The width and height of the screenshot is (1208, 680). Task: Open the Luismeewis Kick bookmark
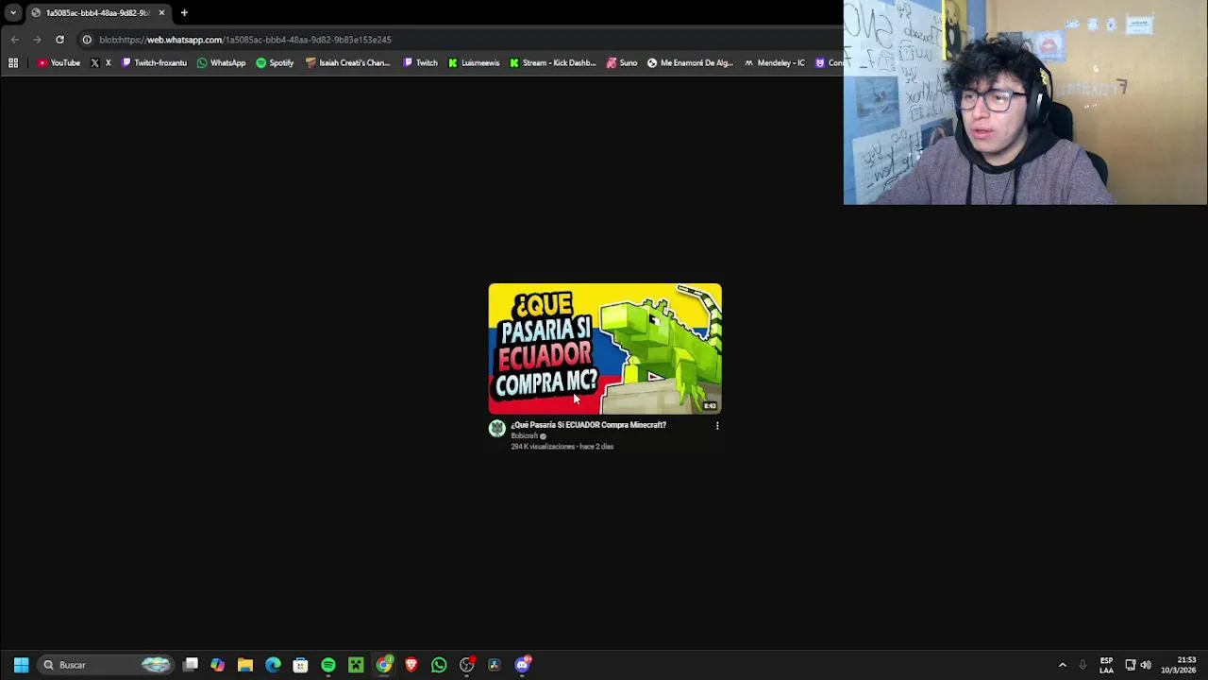(474, 63)
